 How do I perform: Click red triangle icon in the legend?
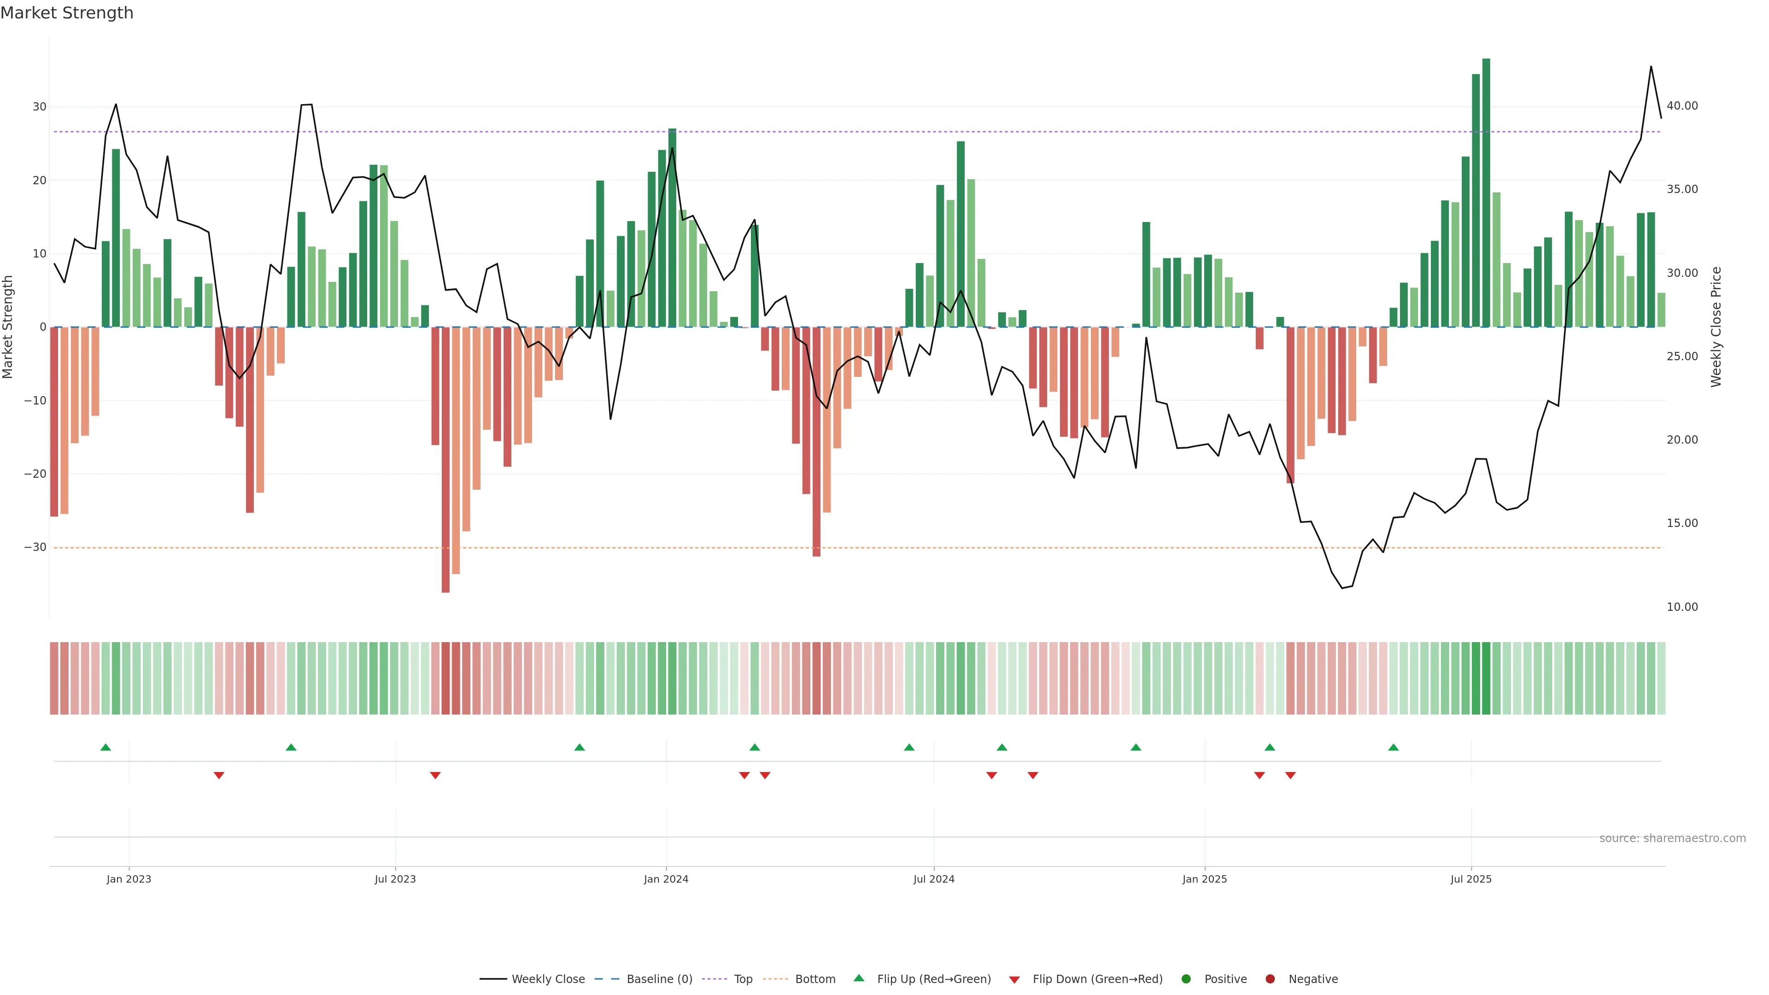pos(1014,980)
